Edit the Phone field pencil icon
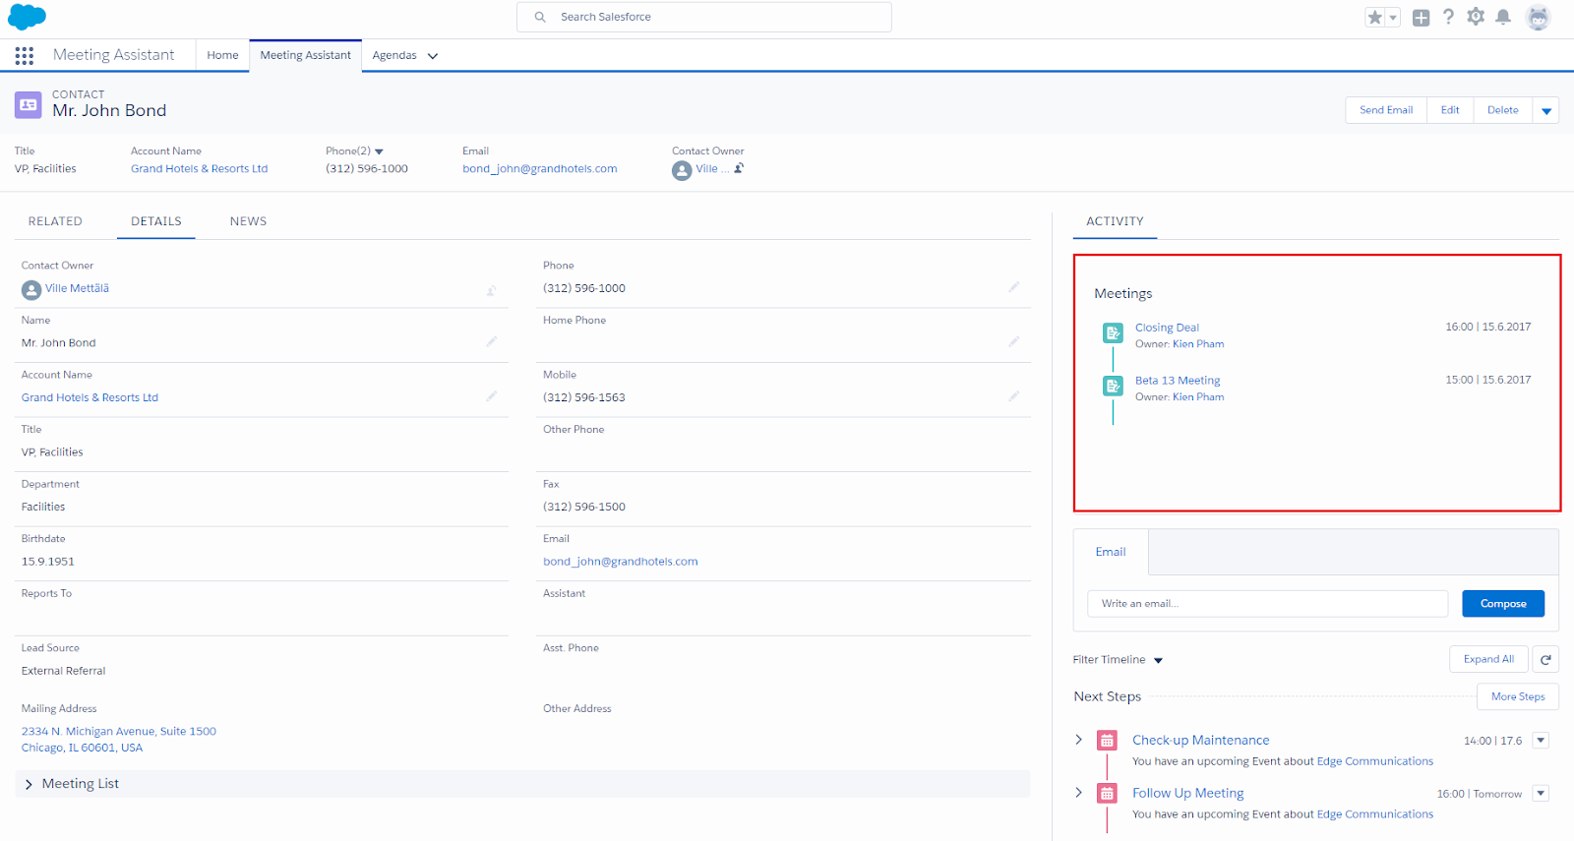Viewport: 1574px width, 841px height. point(1013,286)
